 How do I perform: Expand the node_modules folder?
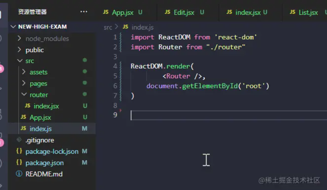(19, 39)
